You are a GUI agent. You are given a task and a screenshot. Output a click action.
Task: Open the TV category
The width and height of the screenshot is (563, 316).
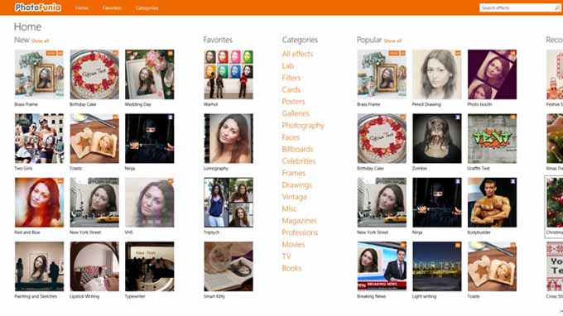coord(286,256)
